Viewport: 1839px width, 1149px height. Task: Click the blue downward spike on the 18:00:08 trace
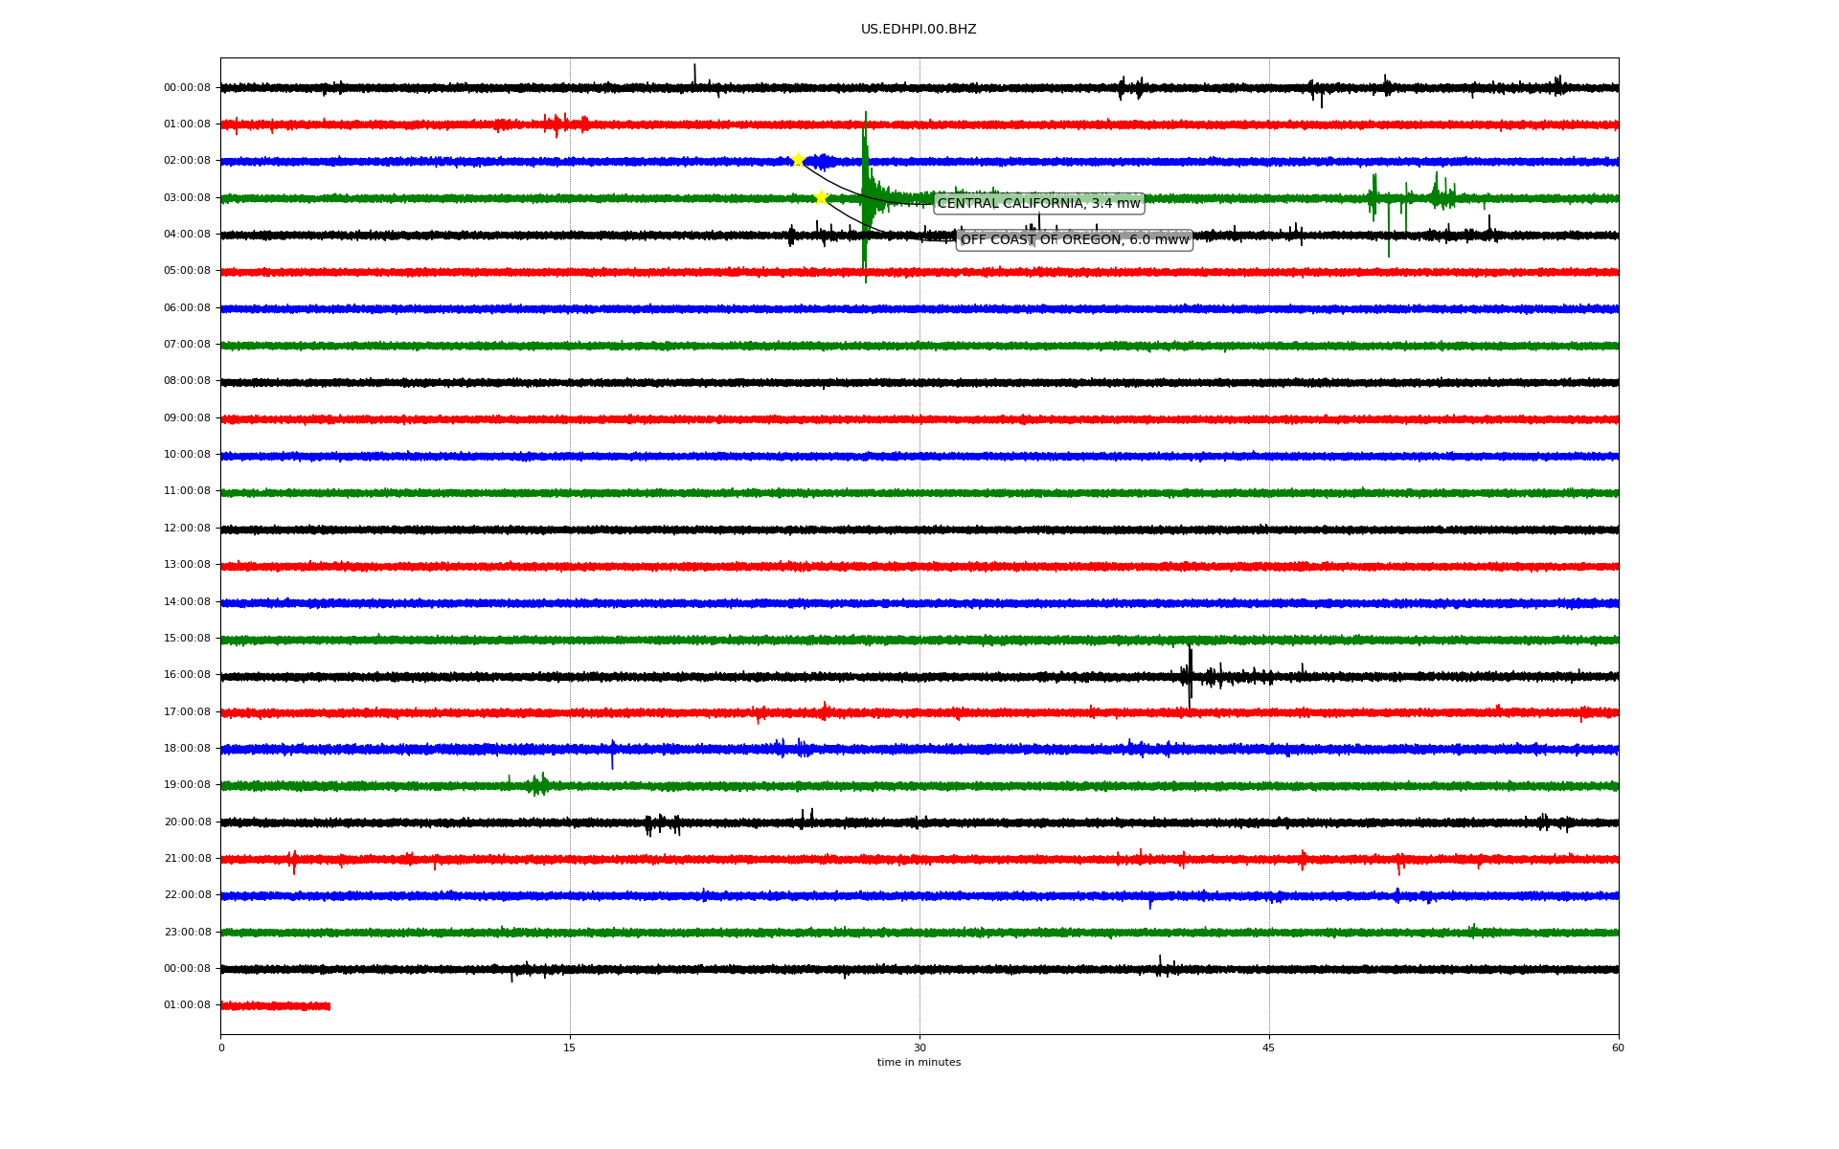click(612, 758)
